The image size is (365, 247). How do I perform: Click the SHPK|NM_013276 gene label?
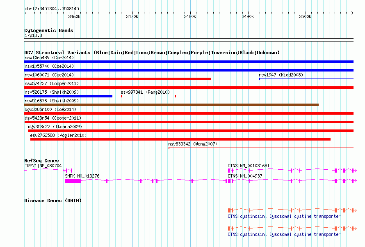click(x=82, y=176)
